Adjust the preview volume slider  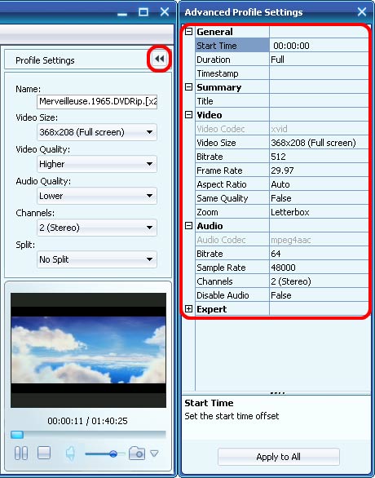point(105,454)
